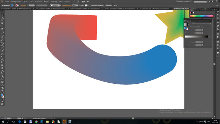Viewport: 220px width, 124px height.
Task: Select the Lasso tool
Action: coord(2,23)
